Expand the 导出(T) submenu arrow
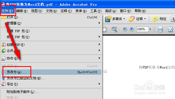Screen dimensions: 175x99 (99, 84)
